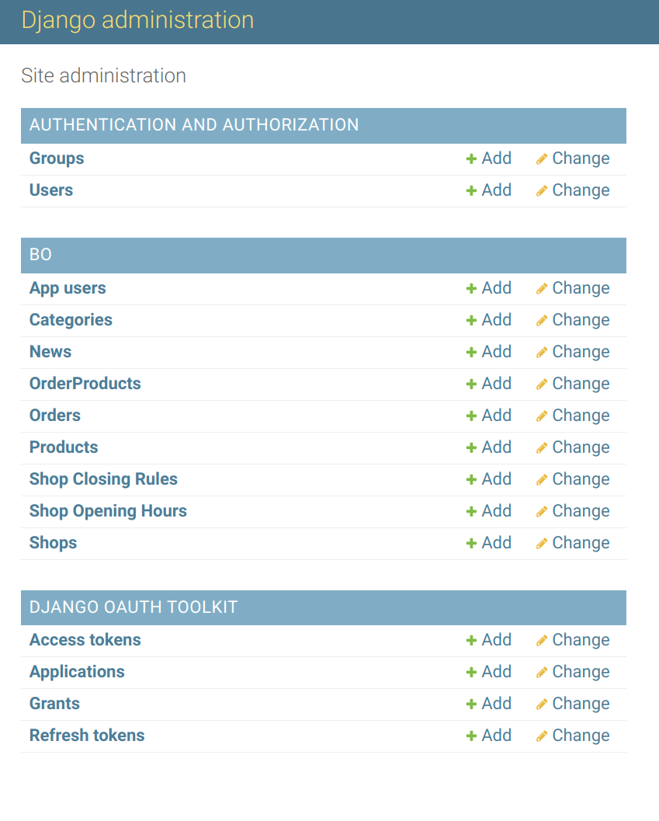The image size is (659, 821).
Task: Click the plus icon in App users row
Action: pyautogui.click(x=471, y=288)
